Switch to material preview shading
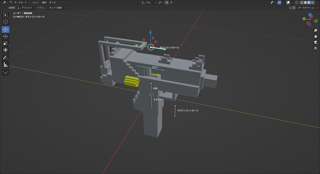Image resolution: width=320 pixels, height=174 pixels. pos(309,2)
